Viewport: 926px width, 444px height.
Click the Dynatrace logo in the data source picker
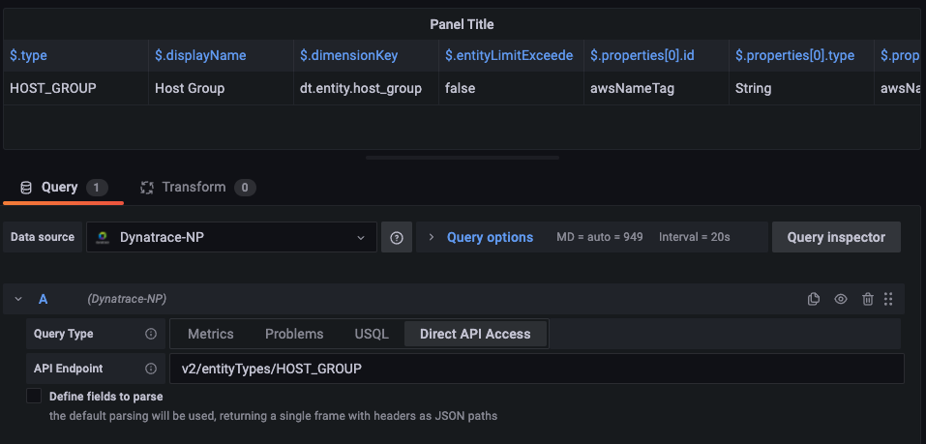click(x=103, y=237)
